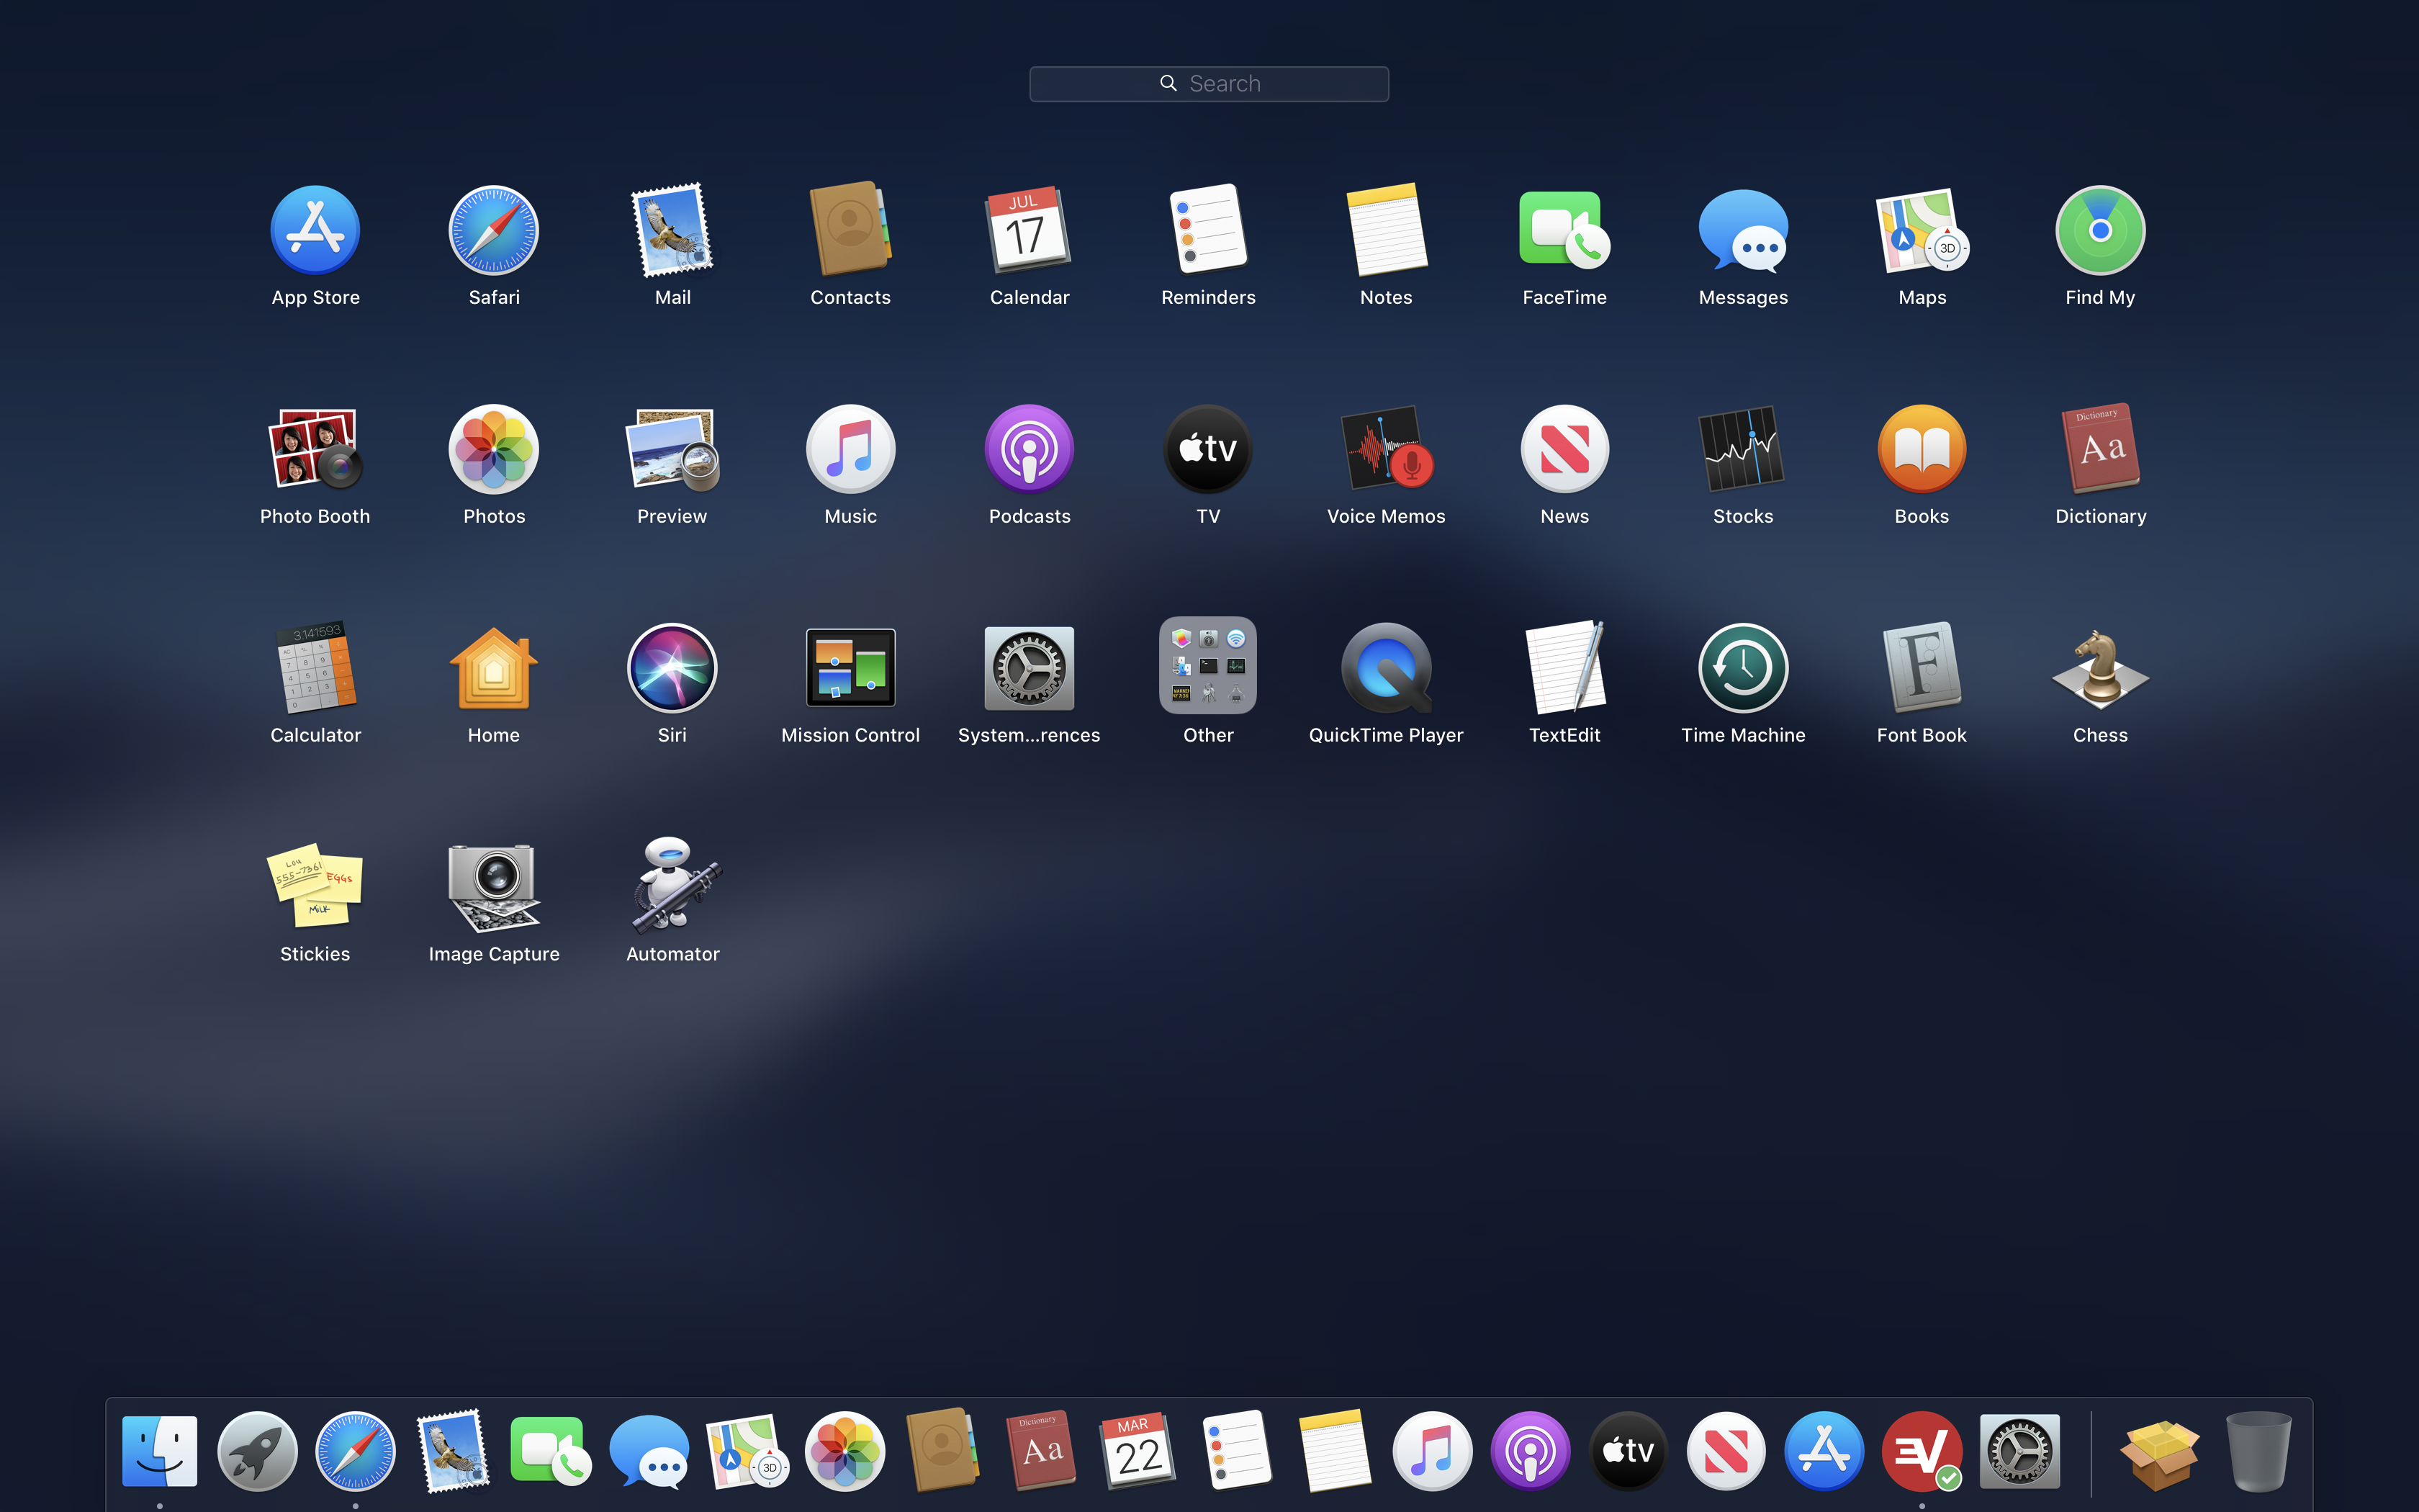Launch the Chess app
The height and width of the screenshot is (1512, 2419).
coord(2099,668)
